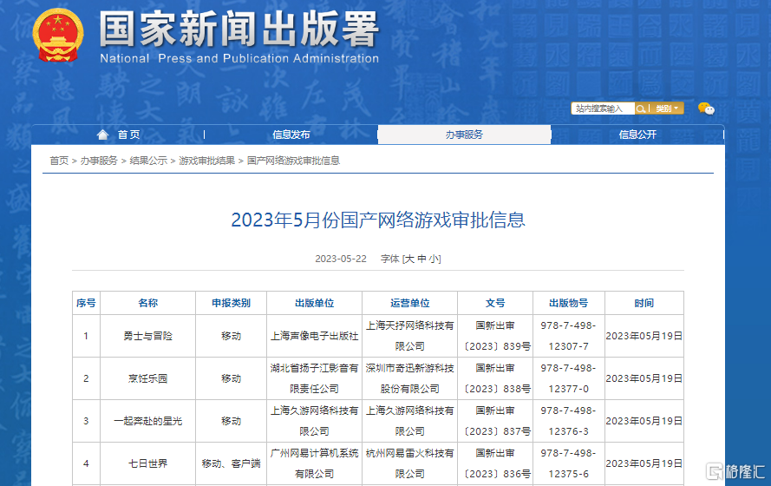Set font size to 小 (small)
771x486 pixels.
click(x=434, y=259)
